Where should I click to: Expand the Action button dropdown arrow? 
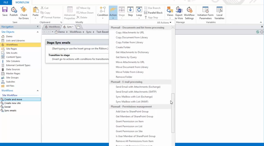(x=113, y=18)
